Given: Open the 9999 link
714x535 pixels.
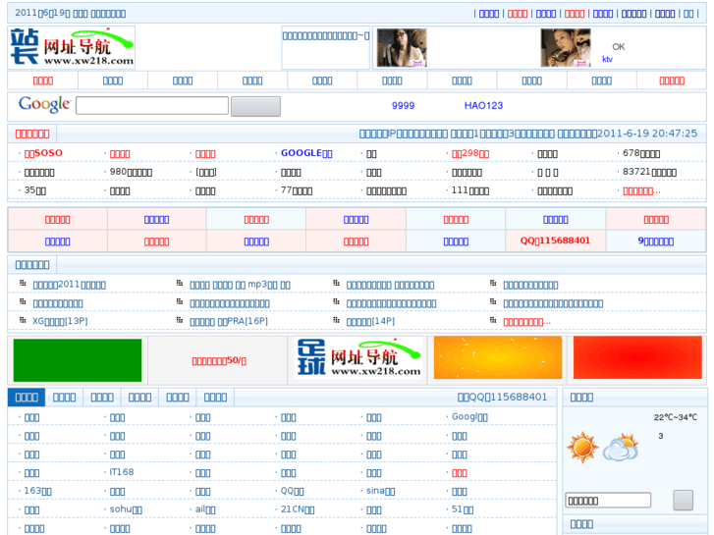Looking at the screenshot, I should click(403, 106).
